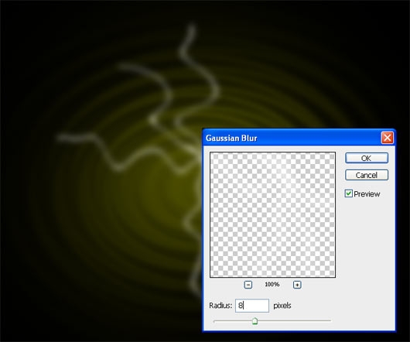Image resolution: width=410 pixels, height=342 pixels.
Task: Zoom in the preview with plus icon
Action: point(297,285)
